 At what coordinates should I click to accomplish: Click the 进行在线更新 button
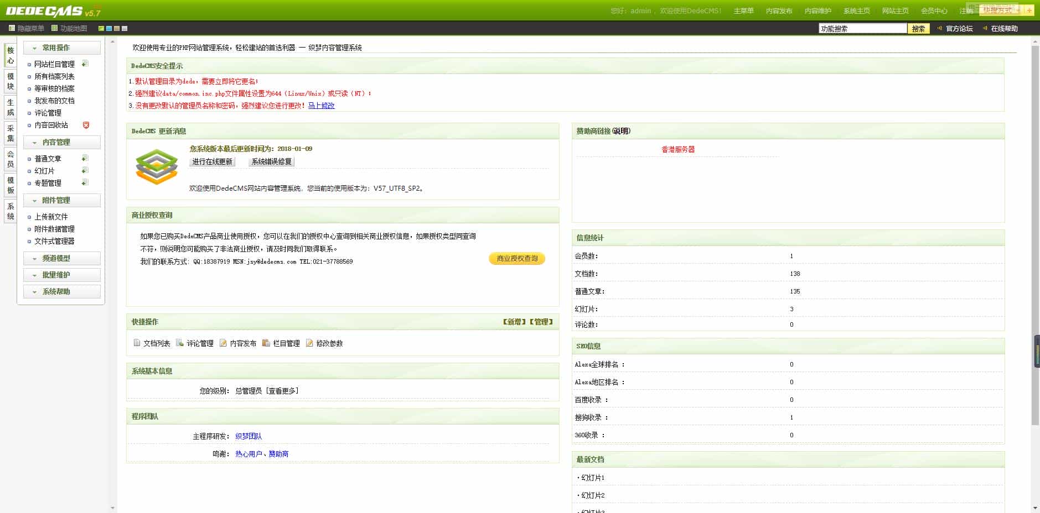pyautogui.click(x=213, y=161)
